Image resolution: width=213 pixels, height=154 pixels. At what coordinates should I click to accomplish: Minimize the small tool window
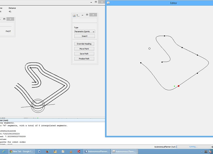tap(82, 15)
